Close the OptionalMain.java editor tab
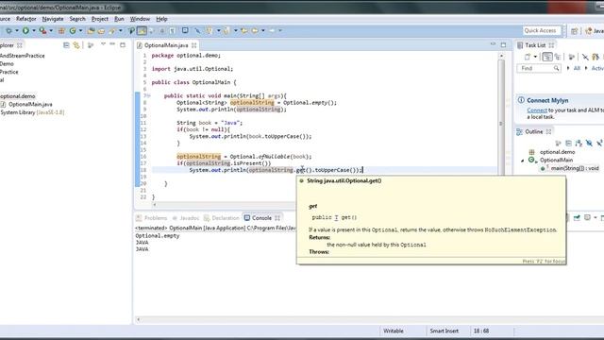Screen dimensions: 604x340 click(x=194, y=45)
